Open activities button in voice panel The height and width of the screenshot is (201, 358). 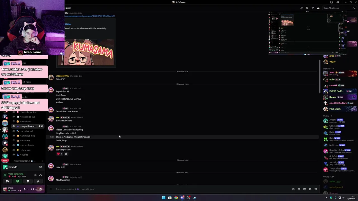click(x=28, y=181)
